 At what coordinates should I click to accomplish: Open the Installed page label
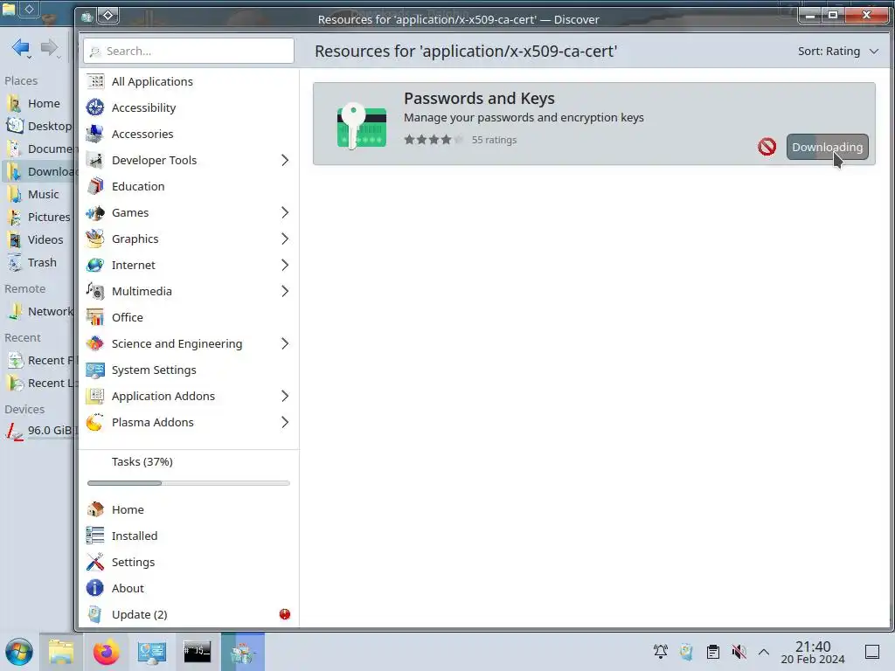tap(135, 536)
